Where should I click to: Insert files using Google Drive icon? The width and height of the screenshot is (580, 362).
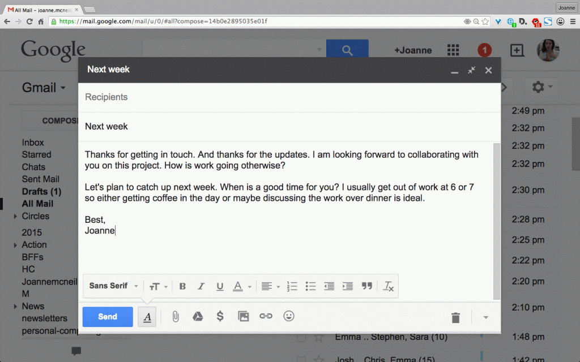(198, 317)
